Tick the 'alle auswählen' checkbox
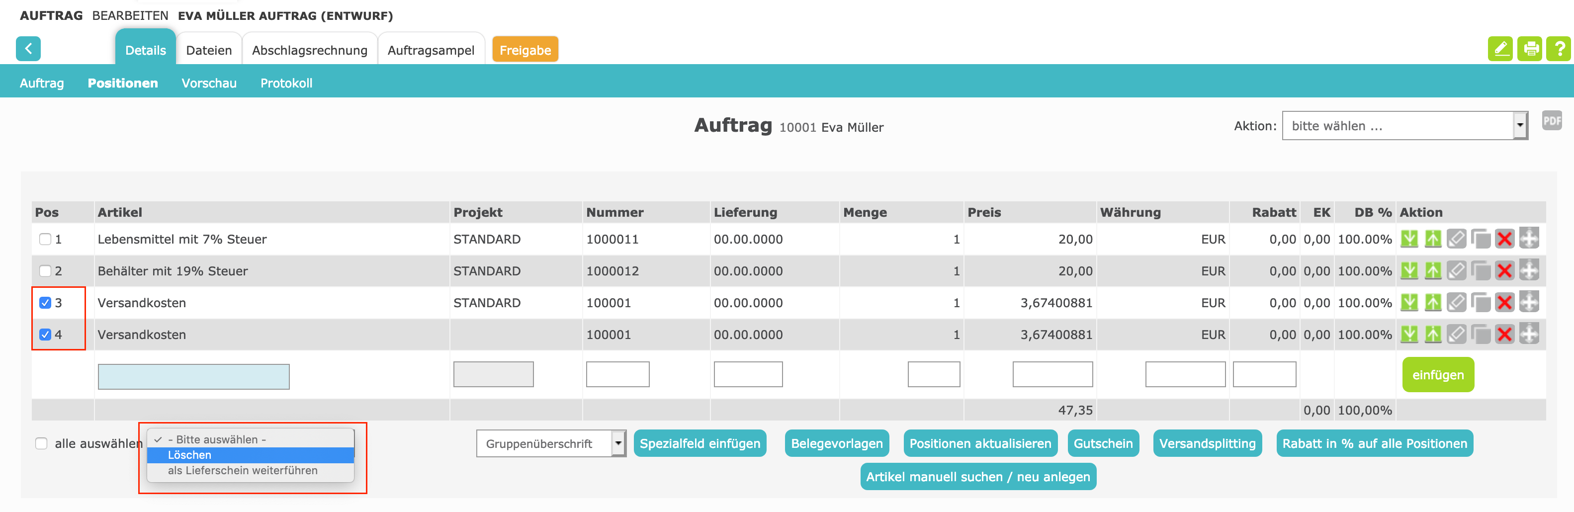This screenshot has height=512, width=1574. pos(42,443)
